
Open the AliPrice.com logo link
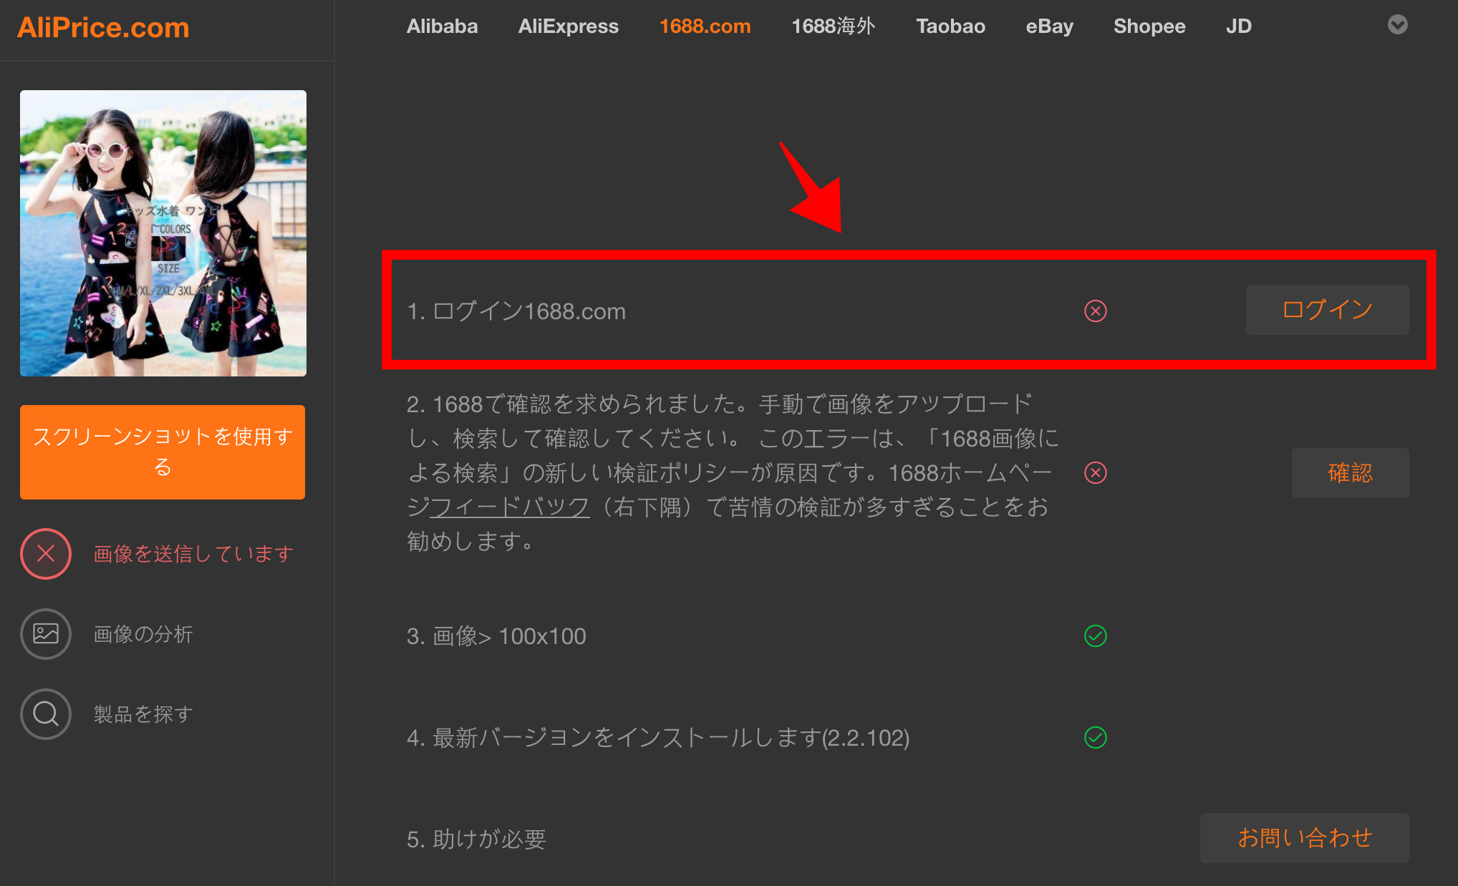[x=103, y=28]
